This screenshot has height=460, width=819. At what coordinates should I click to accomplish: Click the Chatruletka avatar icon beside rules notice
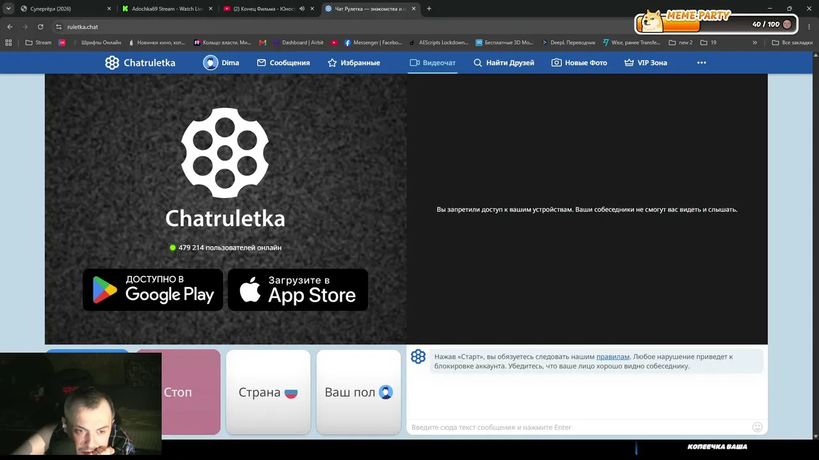click(418, 356)
